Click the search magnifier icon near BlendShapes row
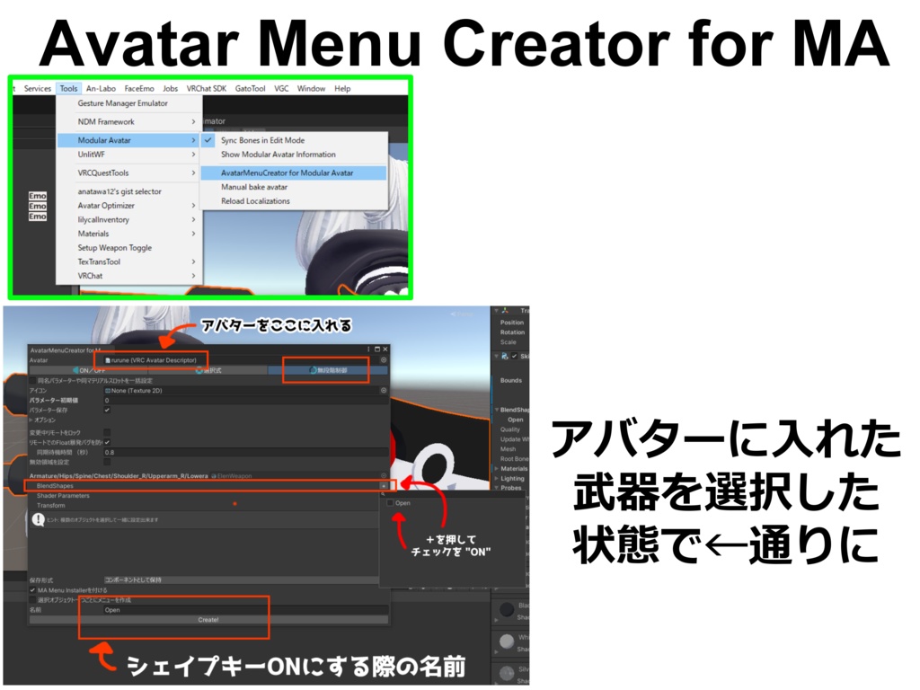Screen dimensions: 920x690 click(385, 492)
